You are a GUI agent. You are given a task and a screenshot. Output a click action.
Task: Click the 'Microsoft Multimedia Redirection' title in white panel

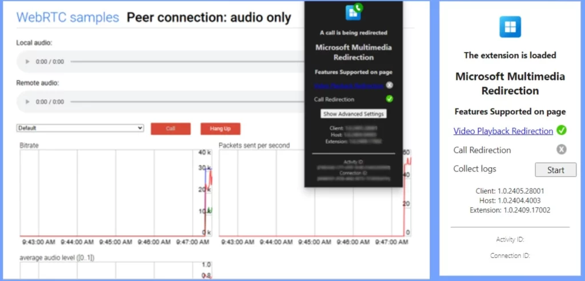(x=510, y=83)
